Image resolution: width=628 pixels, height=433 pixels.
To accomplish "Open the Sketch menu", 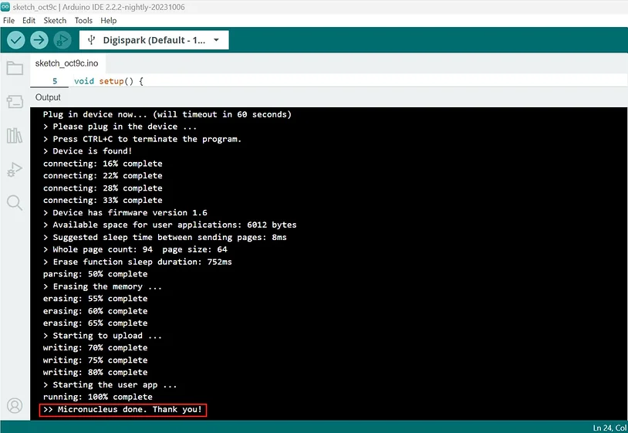I will [x=55, y=20].
